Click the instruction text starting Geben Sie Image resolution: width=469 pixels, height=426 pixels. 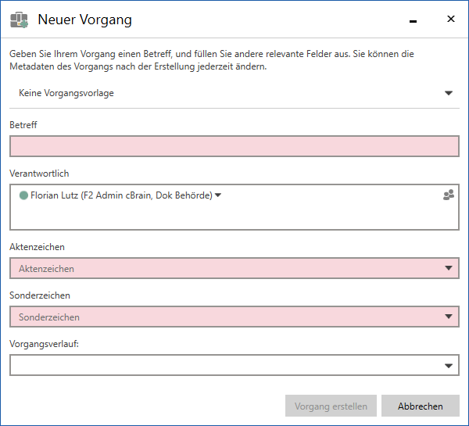212,60
